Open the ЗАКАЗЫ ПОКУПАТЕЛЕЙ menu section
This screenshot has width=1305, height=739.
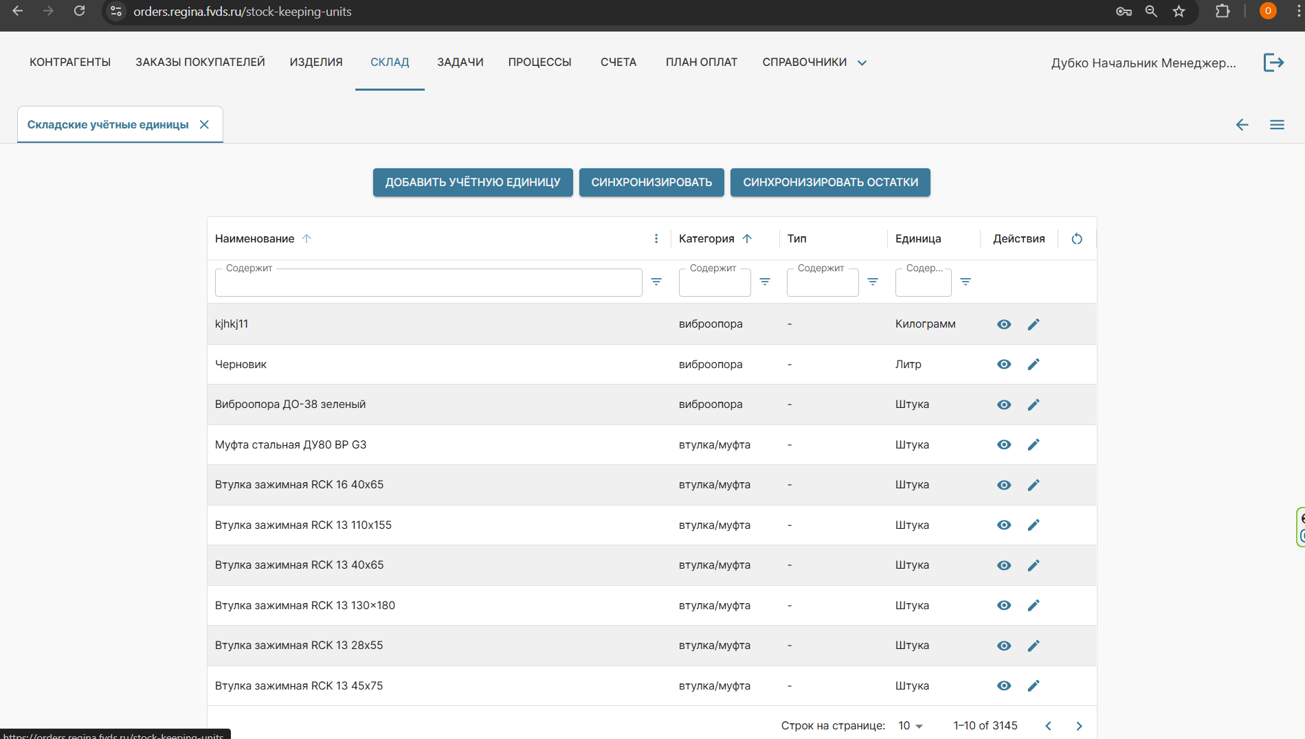pos(200,62)
